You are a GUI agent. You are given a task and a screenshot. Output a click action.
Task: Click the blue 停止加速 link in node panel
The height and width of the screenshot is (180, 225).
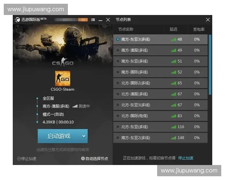(x=186, y=158)
